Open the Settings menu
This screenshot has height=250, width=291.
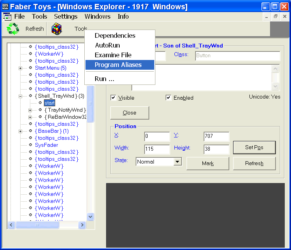tap(66, 17)
